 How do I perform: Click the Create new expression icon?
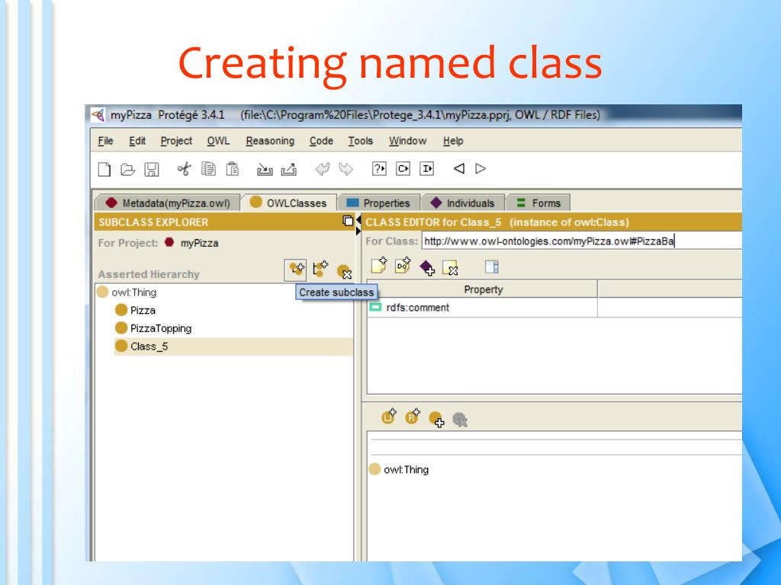click(389, 416)
